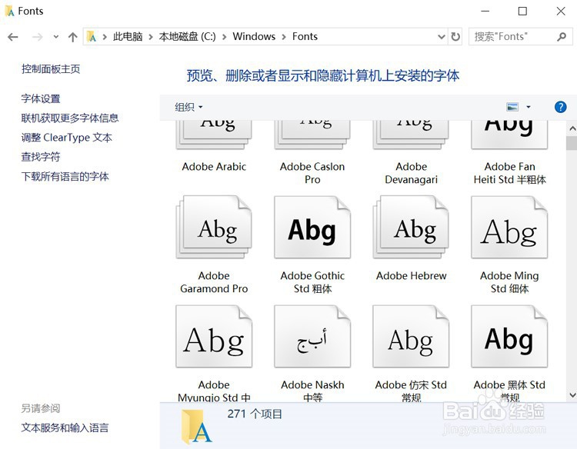Click the Adobe Ming Std 细体 label
The image size is (577, 449).
click(x=509, y=282)
